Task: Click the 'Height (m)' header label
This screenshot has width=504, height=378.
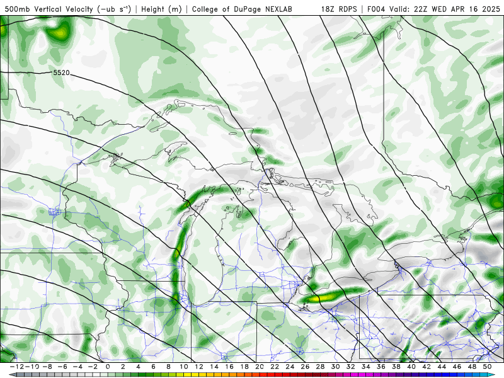Action: coord(161,9)
